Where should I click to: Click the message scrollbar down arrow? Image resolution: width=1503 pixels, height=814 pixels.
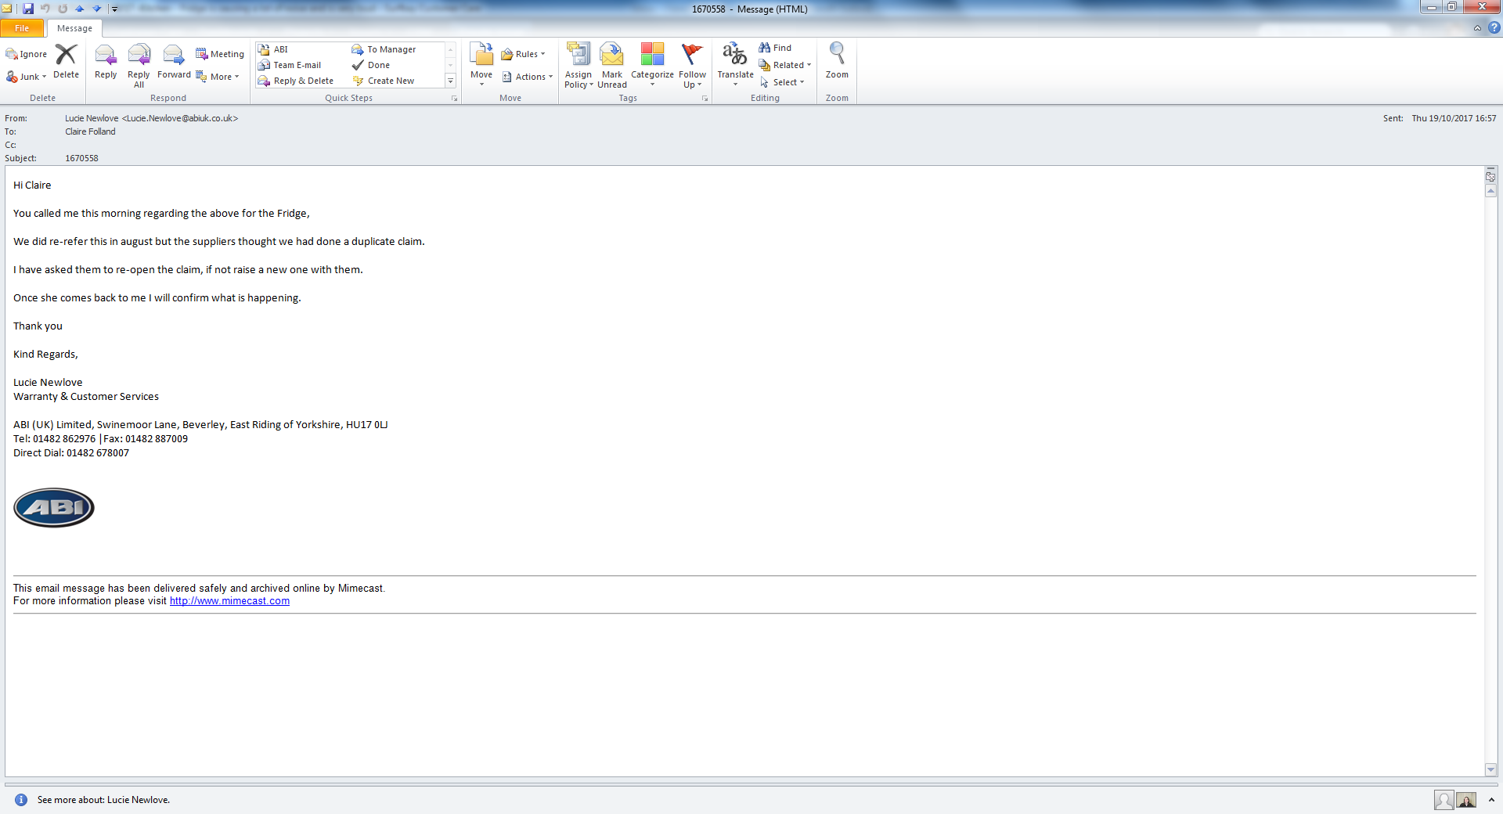tap(1490, 770)
